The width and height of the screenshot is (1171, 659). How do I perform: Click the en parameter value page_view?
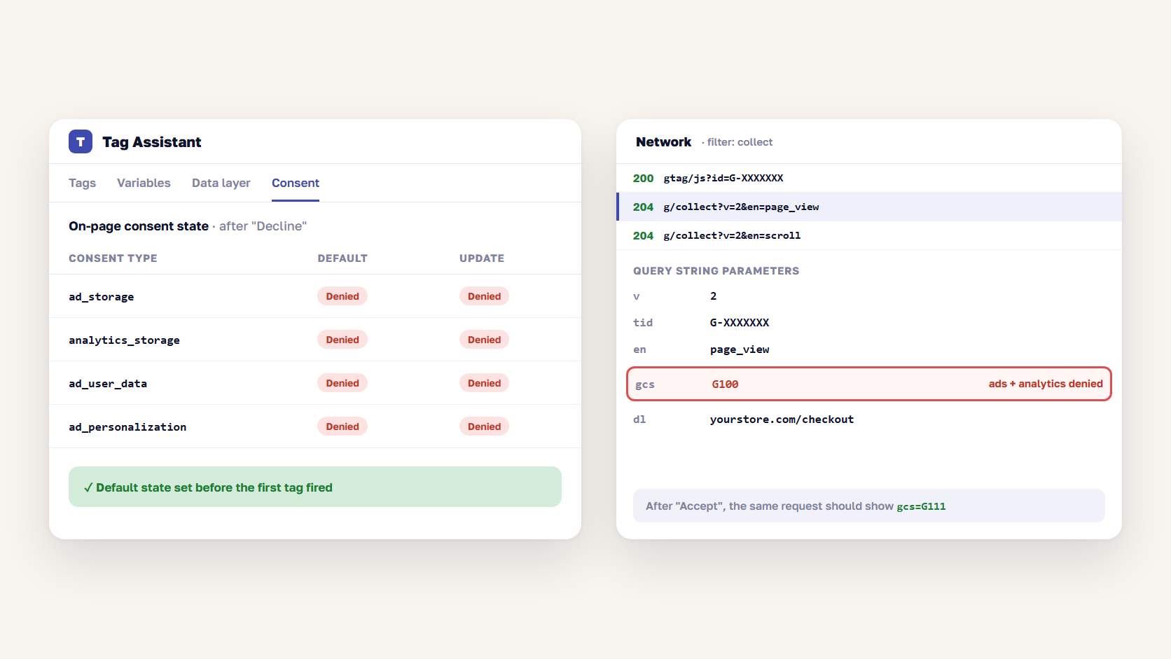click(740, 349)
